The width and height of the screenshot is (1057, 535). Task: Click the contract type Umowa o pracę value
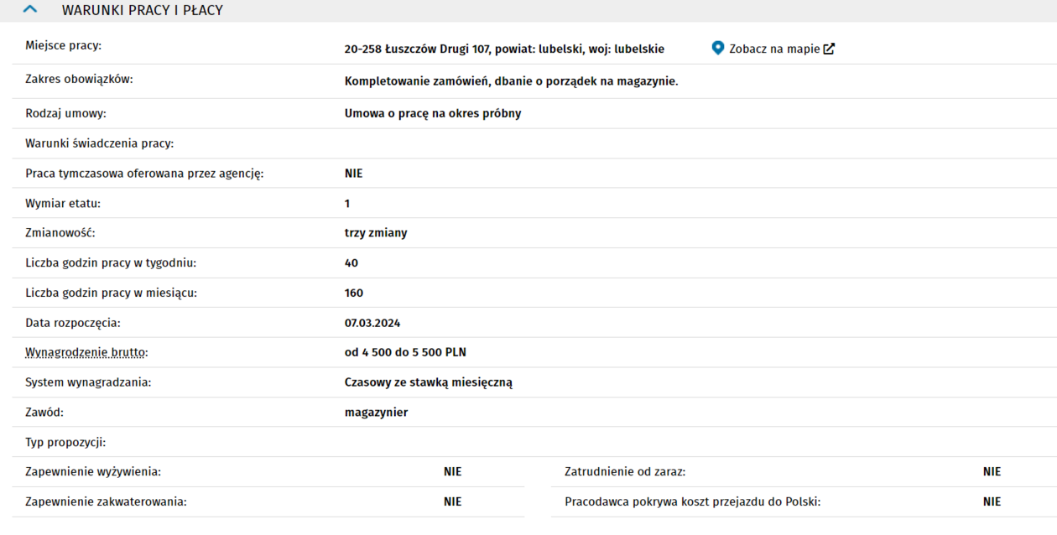click(x=432, y=113)
